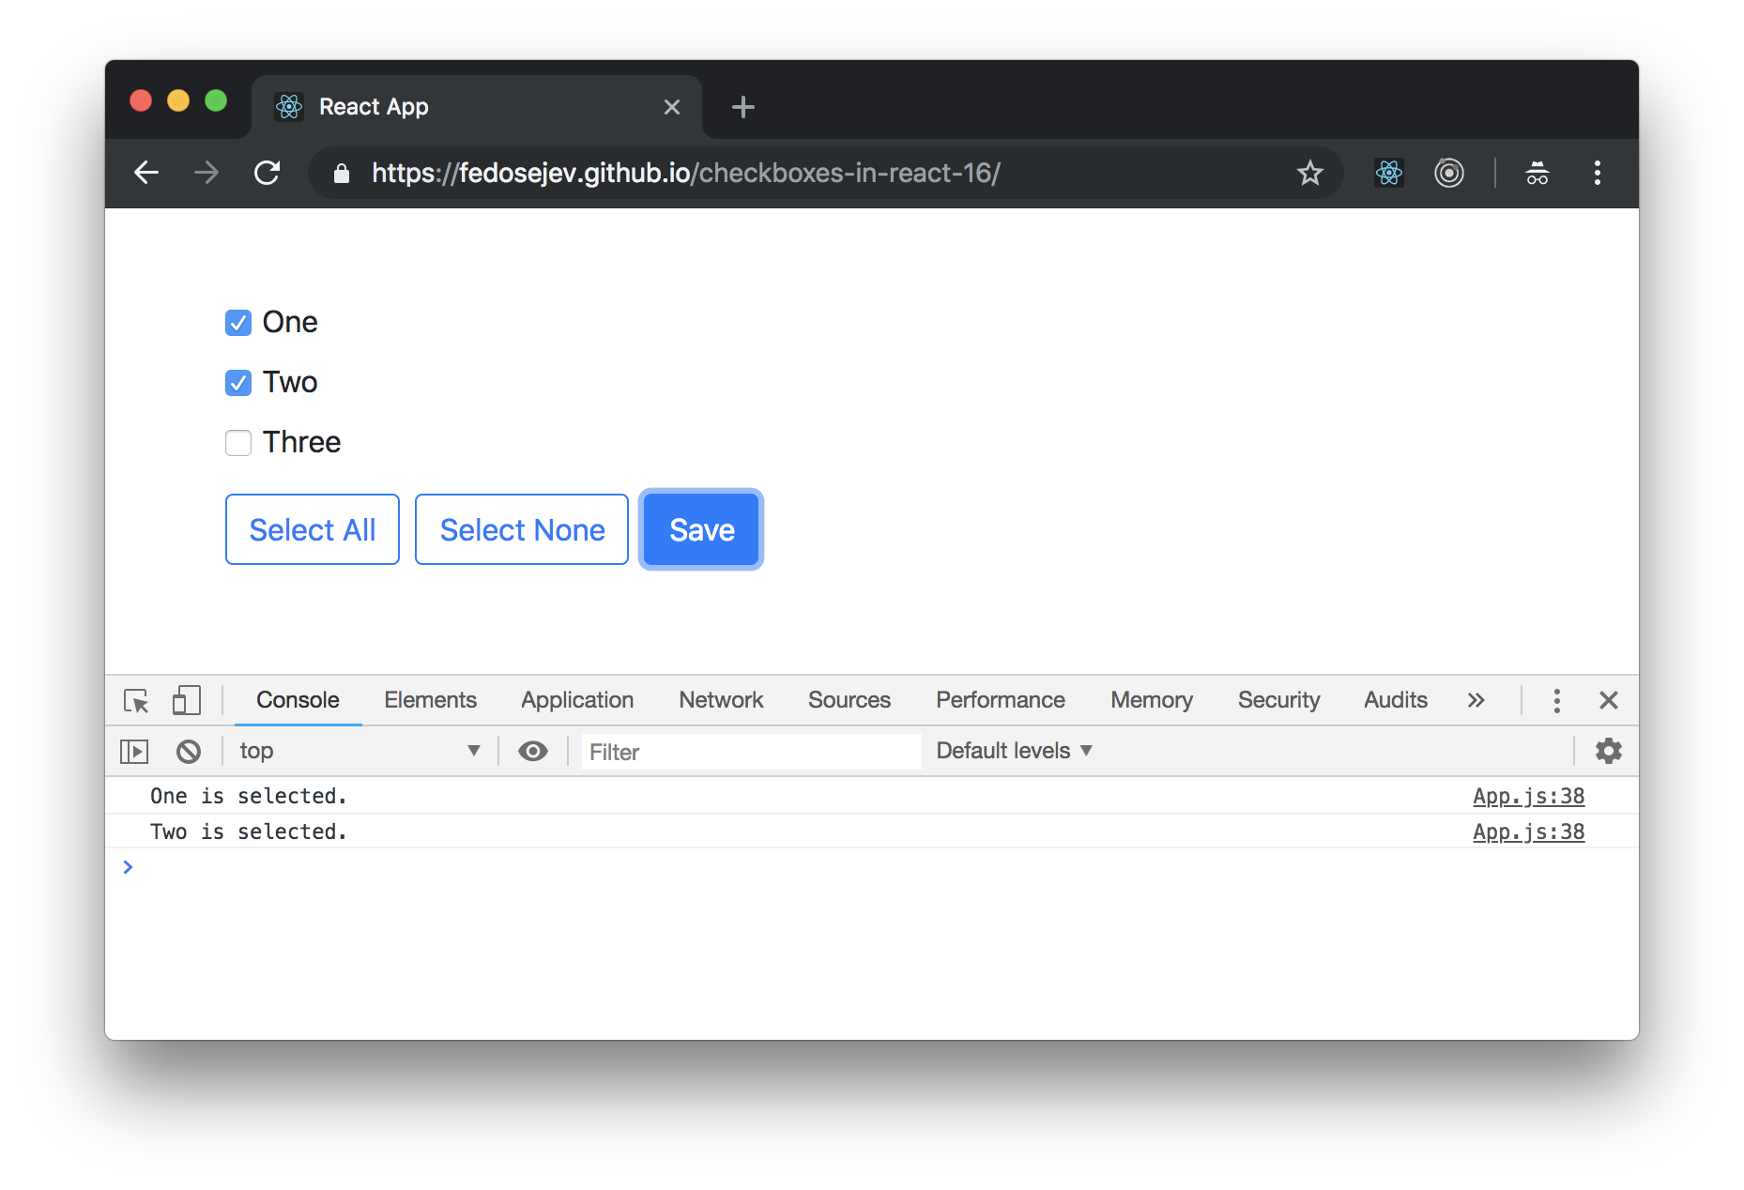Open the Performance tab
The height and width of the screenshot is (1190, 1744).
coord(1001,700)
